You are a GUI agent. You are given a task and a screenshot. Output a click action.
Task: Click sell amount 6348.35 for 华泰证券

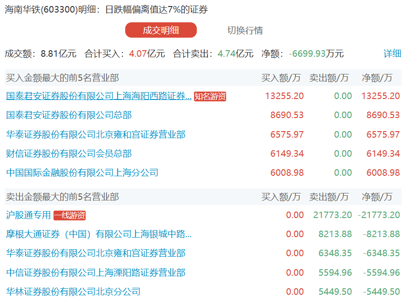[335, 253]
